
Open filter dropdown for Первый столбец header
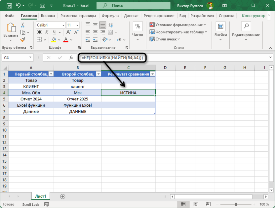(51, 74)
